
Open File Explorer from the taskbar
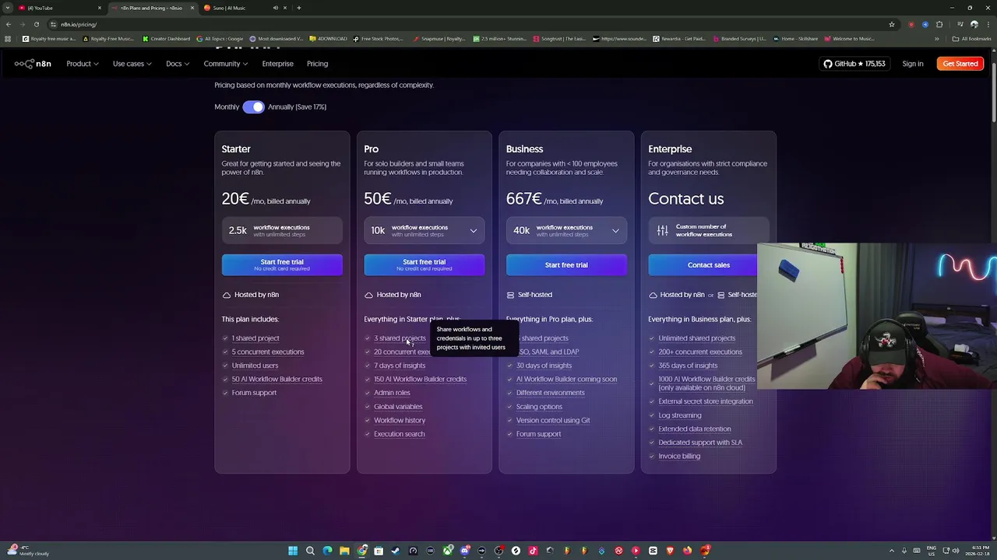pyautogui.click(x=344, y=551)
